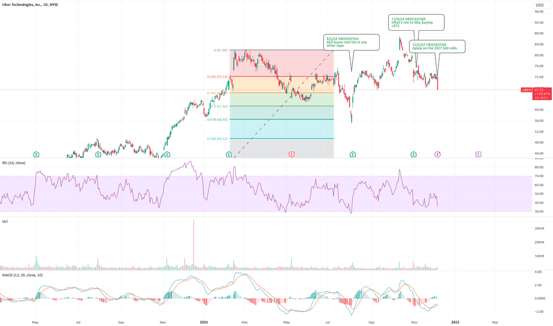Click the purple upcoming earnings E marker
The width and height of the screenshot is (553, 326).
pos(478,154)
